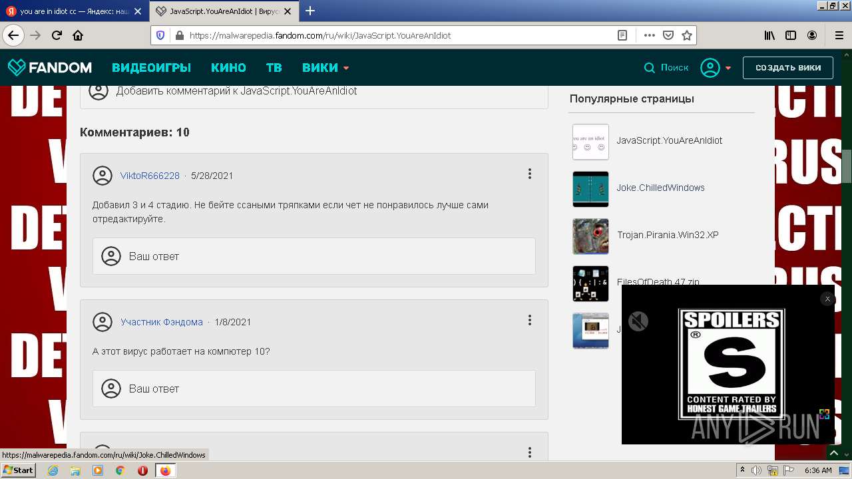Viewport: 852px width, 479px height.
Task: Click Участник Фэндома avatar icon
Action: pyautogui.click(x=103, y=322)
